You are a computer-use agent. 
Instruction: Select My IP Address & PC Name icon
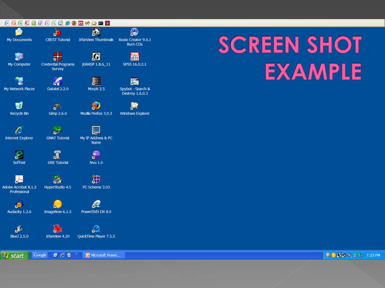tap(96, 135)
